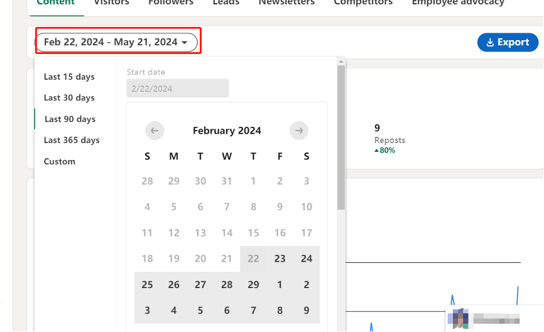This screenshot has height=332, width=544.
Task: Open the Followers tab
Action: coord(171,3)
